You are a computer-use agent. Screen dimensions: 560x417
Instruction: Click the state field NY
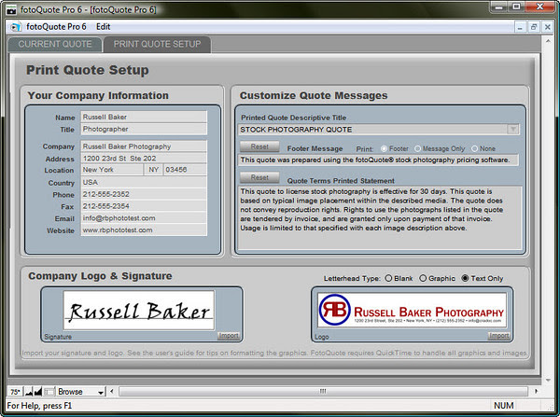[154, 170]
